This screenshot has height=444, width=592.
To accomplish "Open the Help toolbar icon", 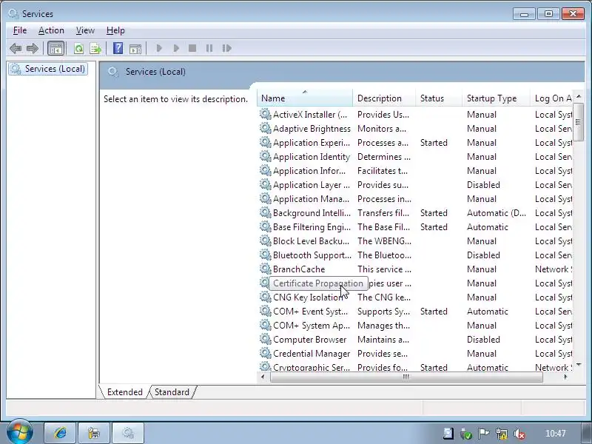I will pos(118,48).
